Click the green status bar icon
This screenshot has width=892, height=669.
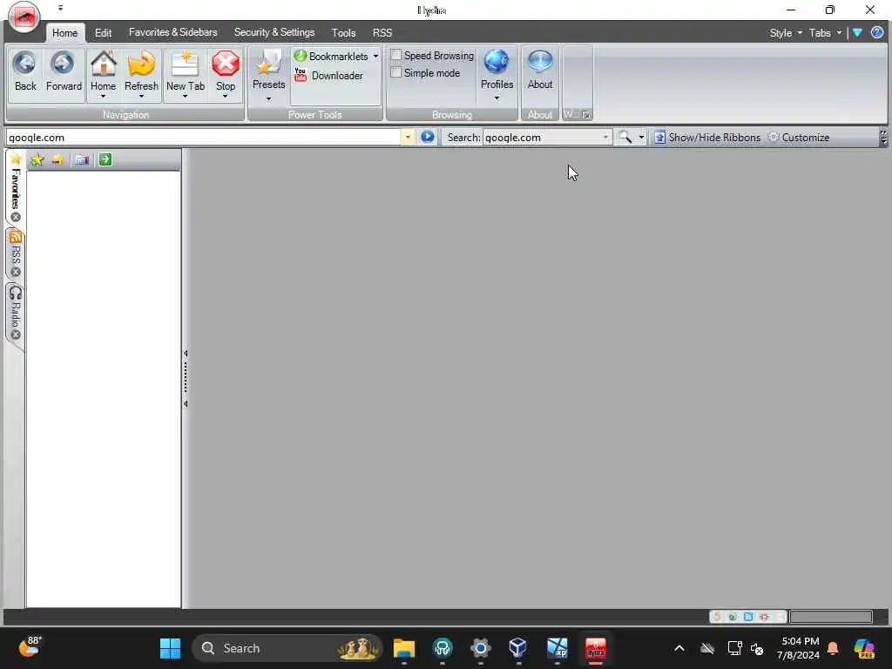(732, 617)
